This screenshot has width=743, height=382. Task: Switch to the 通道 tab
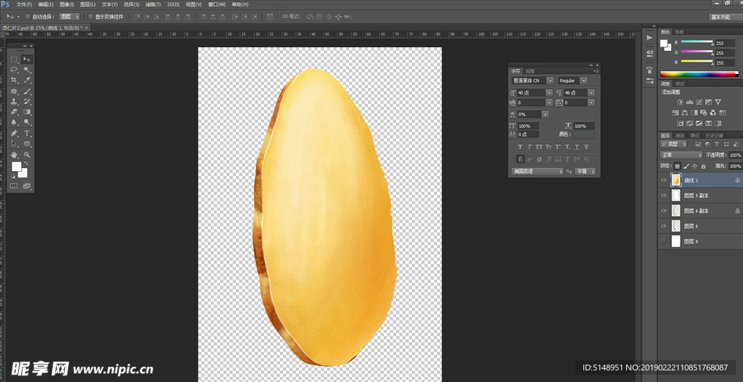[680, 136]
